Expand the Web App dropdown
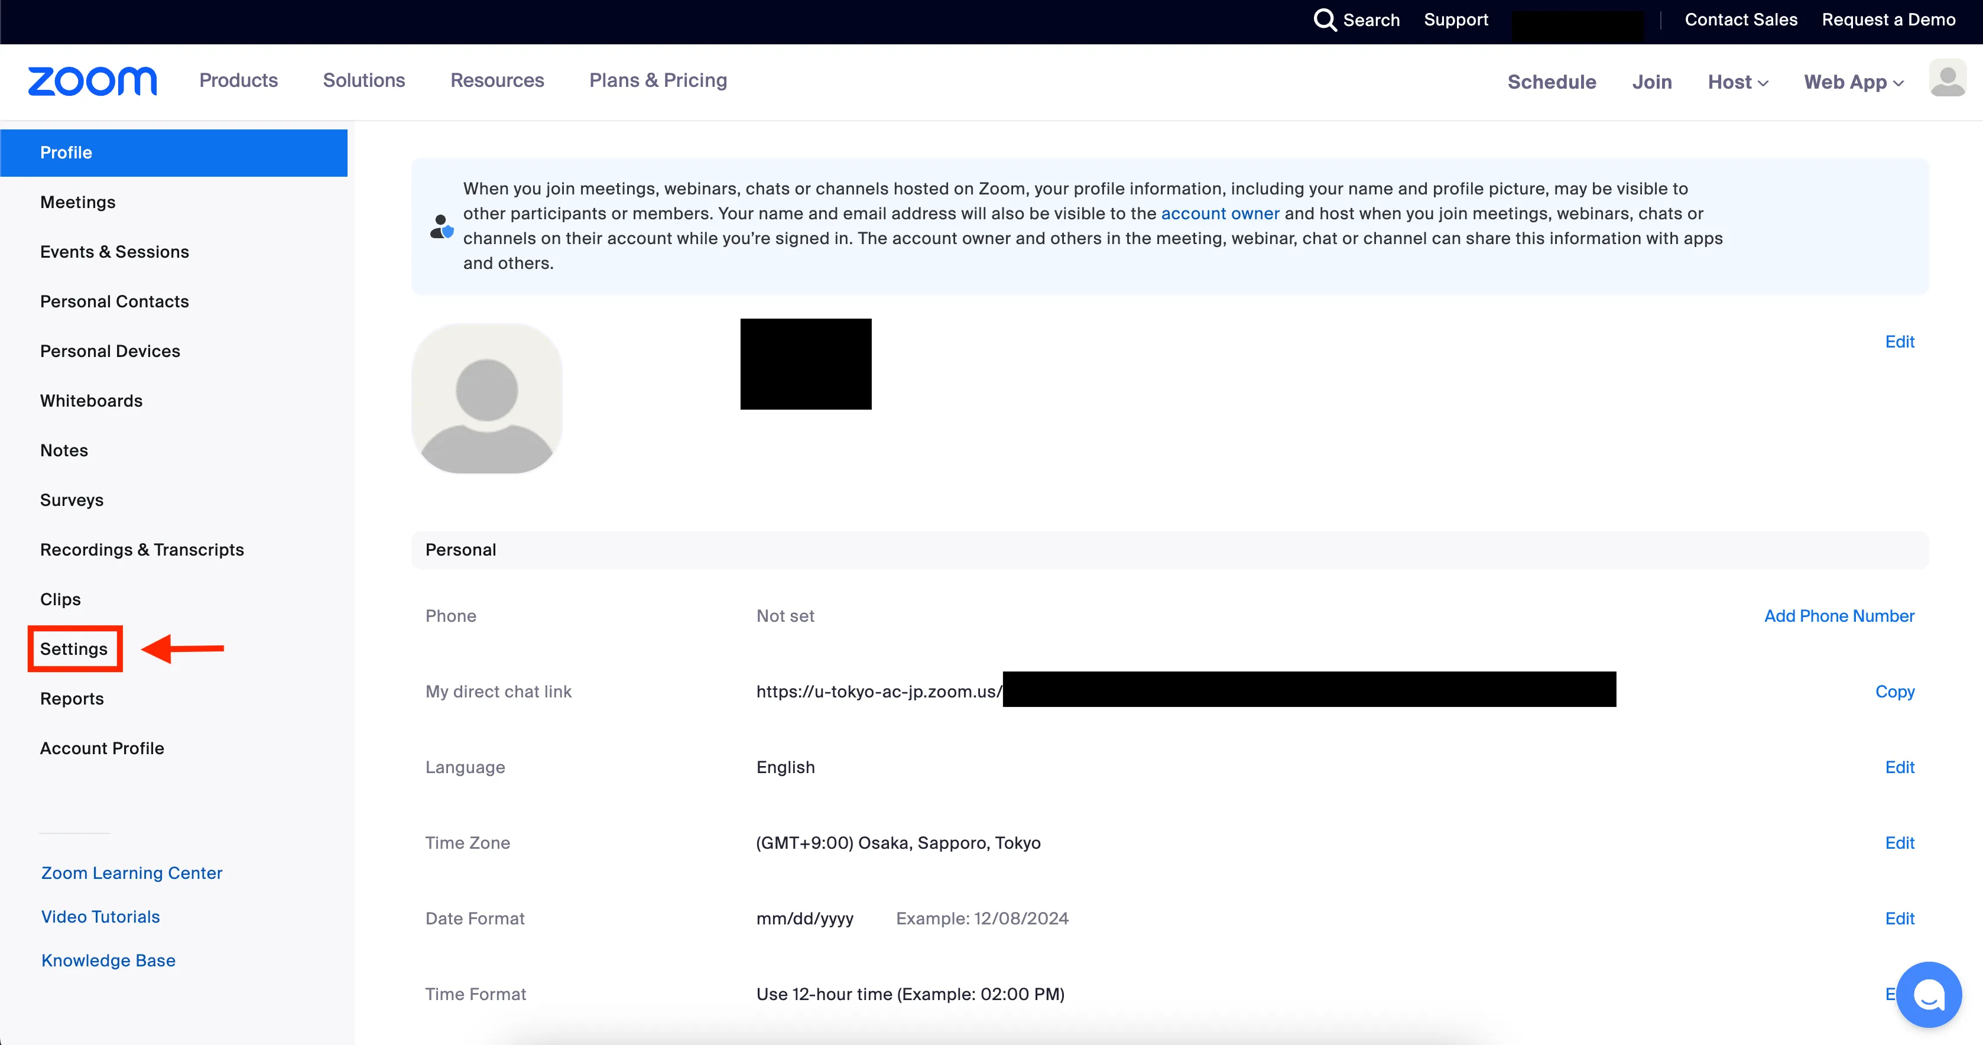Viewport: 1983px width, 1045px height. coord(1853,82)
